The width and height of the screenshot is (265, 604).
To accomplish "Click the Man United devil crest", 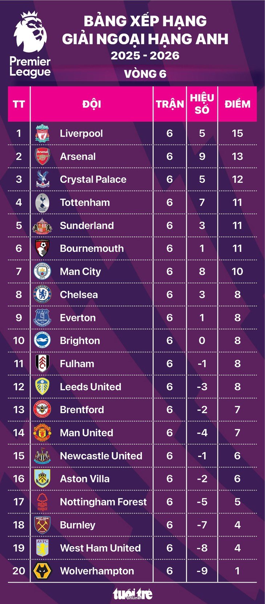I will pyautogui.click(x=42, y=433).
